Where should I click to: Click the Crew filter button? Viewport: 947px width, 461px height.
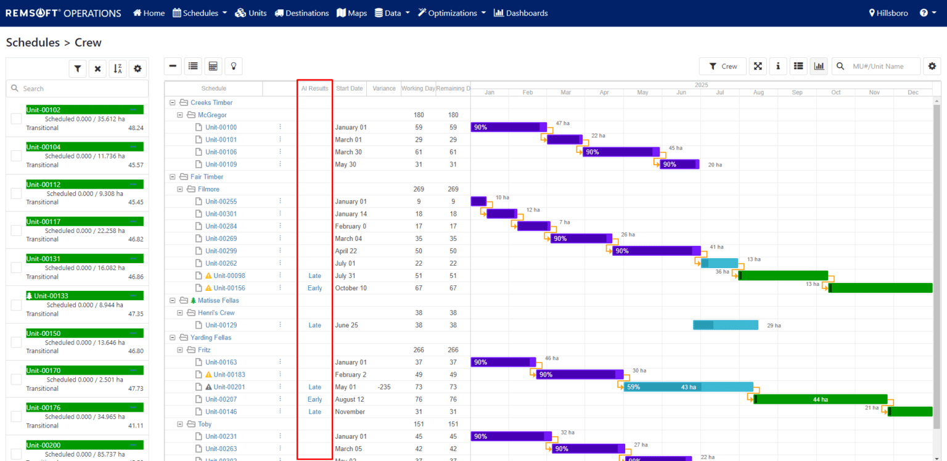(x=722, y=66)
